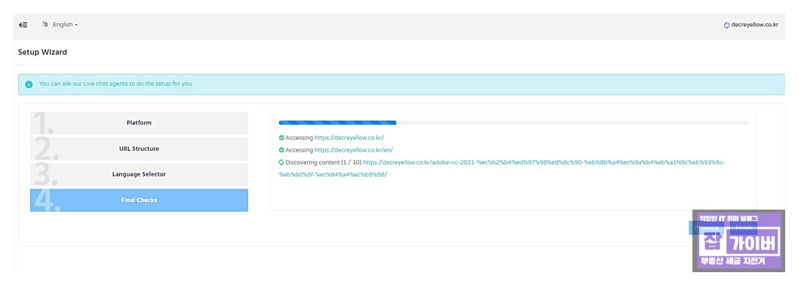
Task: Collapse the sidebar with the arrow-menu icon
Action: coord(23,24)
